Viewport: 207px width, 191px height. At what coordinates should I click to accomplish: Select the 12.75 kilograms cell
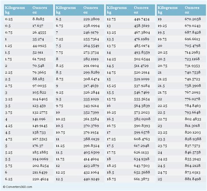click(x=111, y=19)
